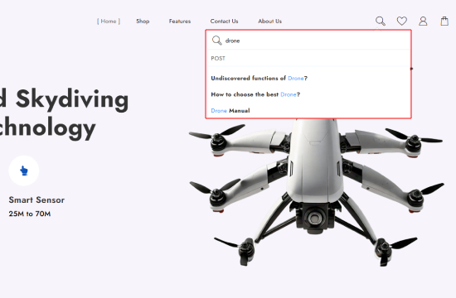456x298 pixels.
Task: Navigate to the About Us page
Action: (270, 22)
